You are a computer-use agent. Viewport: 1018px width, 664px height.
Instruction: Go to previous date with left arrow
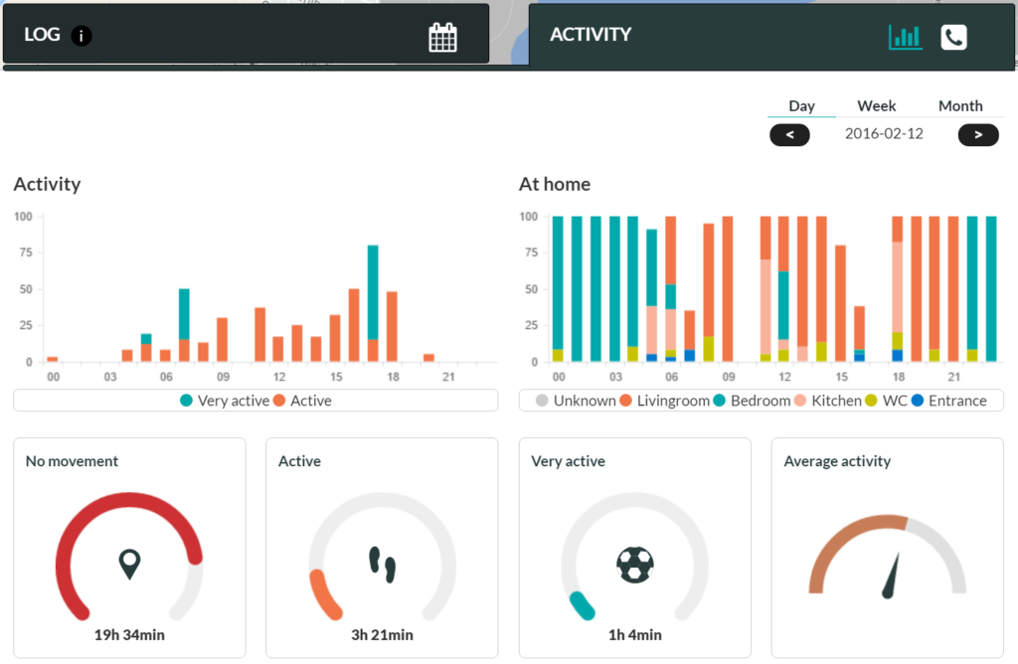789,134
